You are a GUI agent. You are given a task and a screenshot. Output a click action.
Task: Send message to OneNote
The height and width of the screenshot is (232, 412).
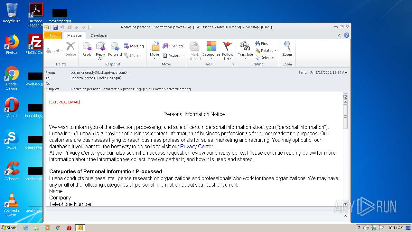(x=173, y=46)
